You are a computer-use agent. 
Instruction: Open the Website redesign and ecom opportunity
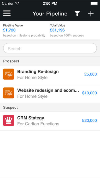tap(50, 94)
